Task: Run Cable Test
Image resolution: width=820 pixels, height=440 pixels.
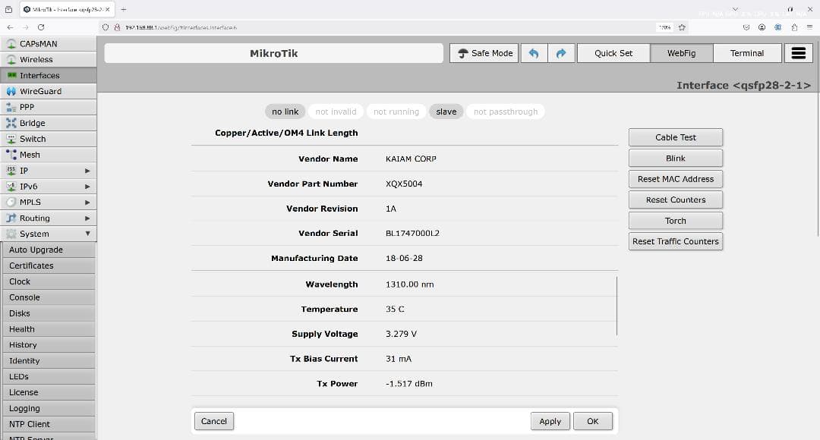Action: pyautogui.click(x=676, y=137)
